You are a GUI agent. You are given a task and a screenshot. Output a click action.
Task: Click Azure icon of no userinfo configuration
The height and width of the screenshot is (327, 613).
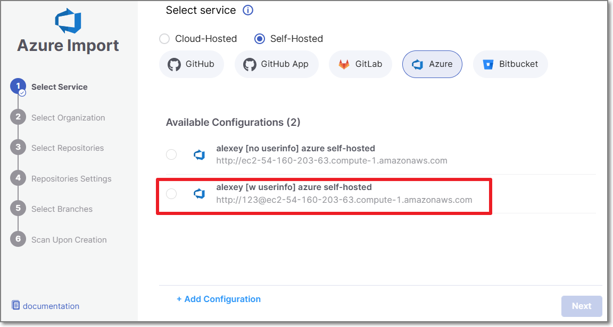tap(200, 154)
